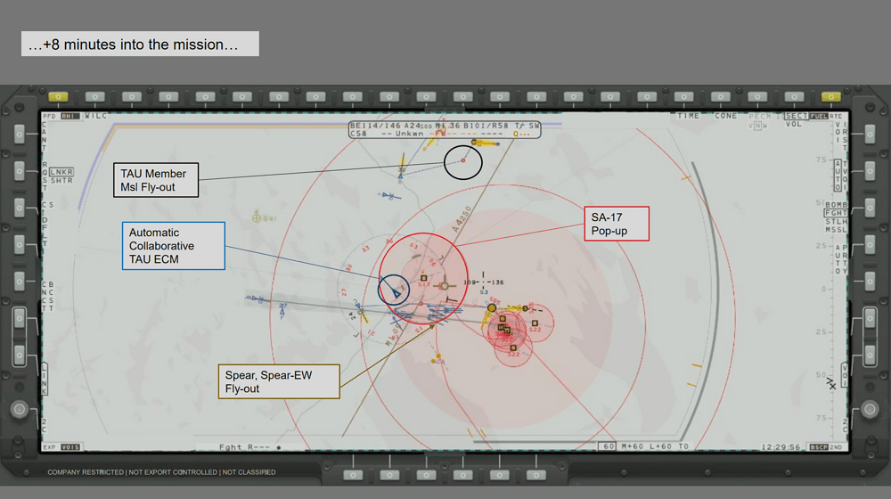Select the FGHT mode option
This screenshot has width=891, height=499.
837,213
